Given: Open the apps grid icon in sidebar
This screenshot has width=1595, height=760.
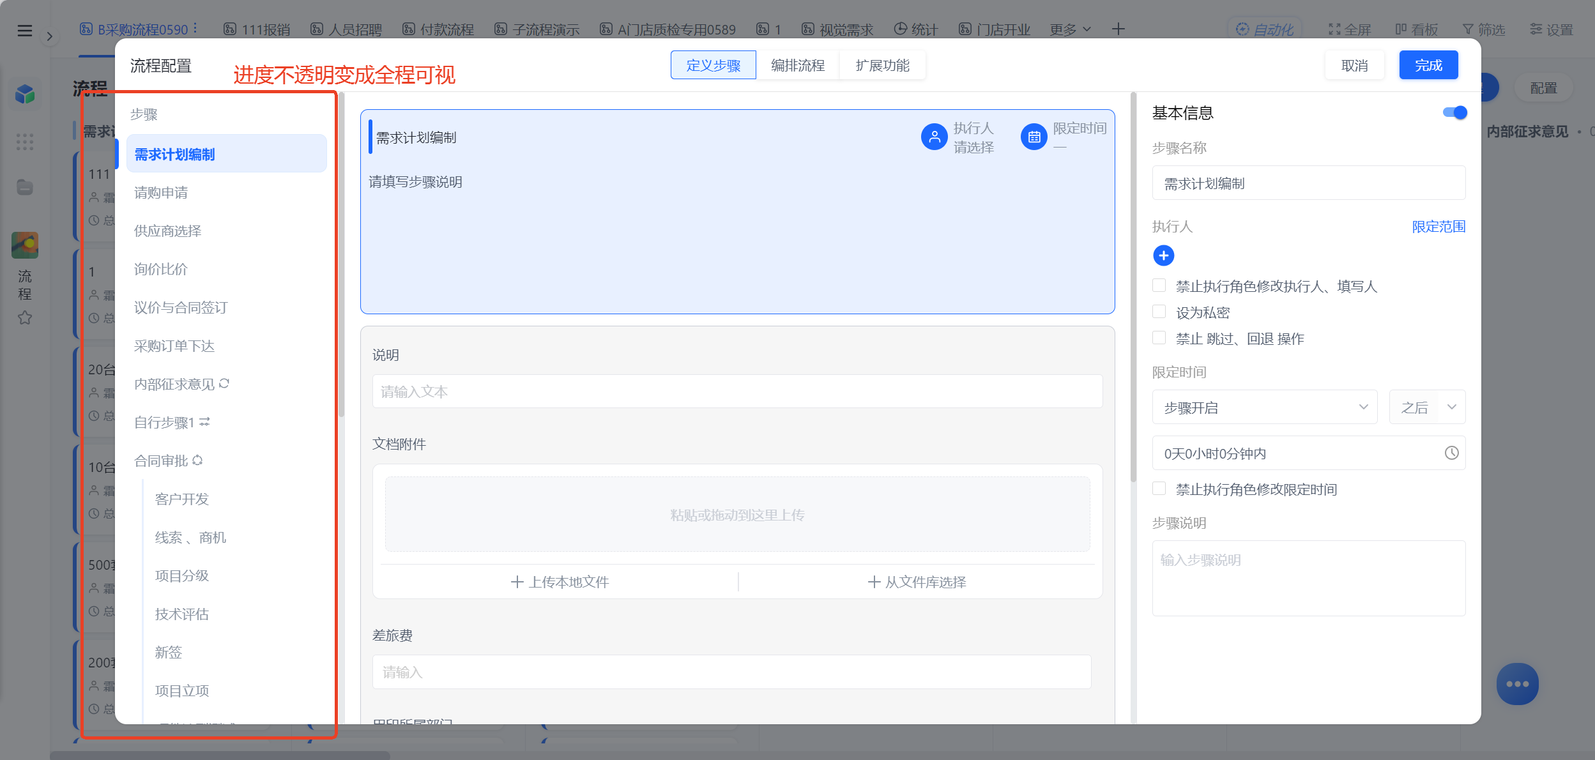Looking at the screenshot, I should click(25, 142).
